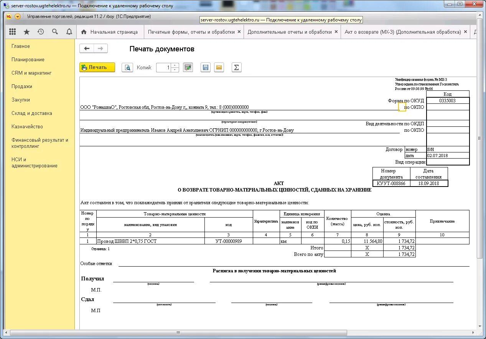Select cell Провод ШВВП 2*0,75 ГОСТ
The image size is (486, 339).
(150, 241)
